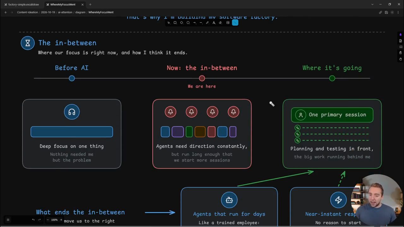Undo the last action
Screen dimensions: 404x227
point(33,220)
